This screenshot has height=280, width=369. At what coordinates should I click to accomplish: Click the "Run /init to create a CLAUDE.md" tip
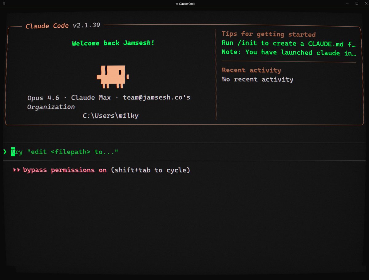289,43
